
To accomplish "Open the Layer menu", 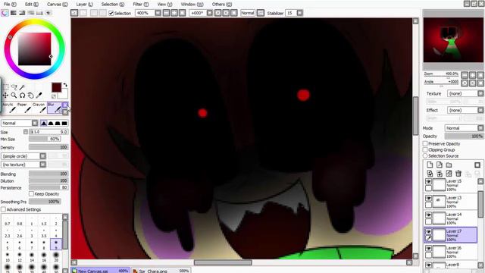I will 84,5.
